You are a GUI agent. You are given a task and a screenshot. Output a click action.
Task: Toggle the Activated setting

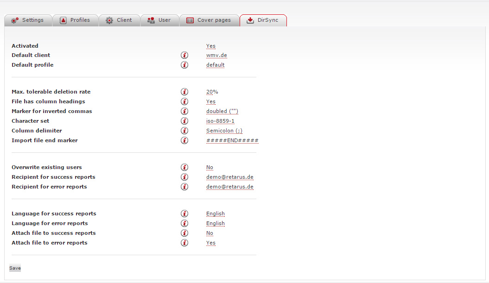210,46
